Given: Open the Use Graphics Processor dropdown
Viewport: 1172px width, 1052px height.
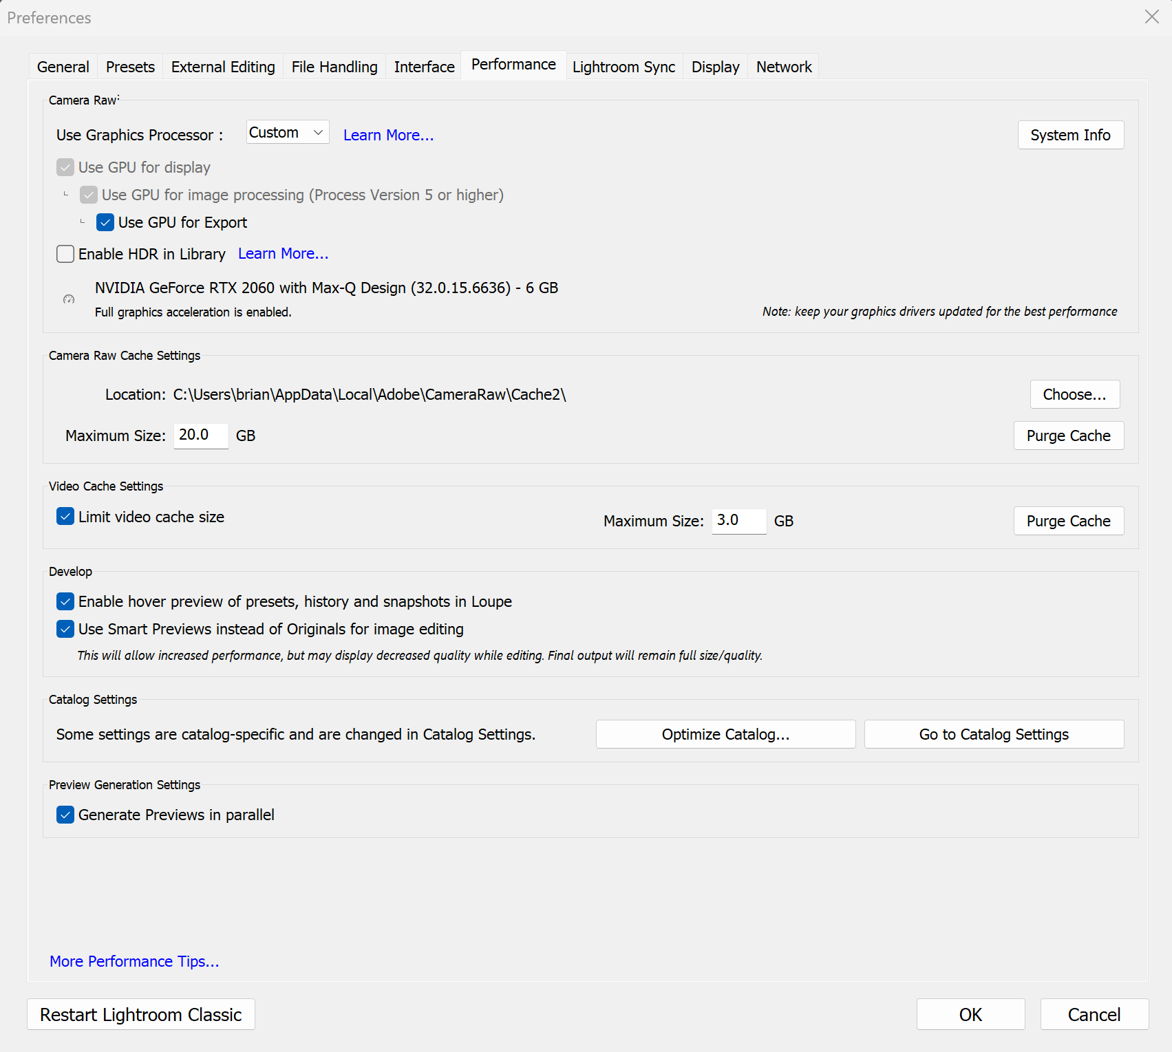Looking at the screenshot, I should (x=318, y=132).
